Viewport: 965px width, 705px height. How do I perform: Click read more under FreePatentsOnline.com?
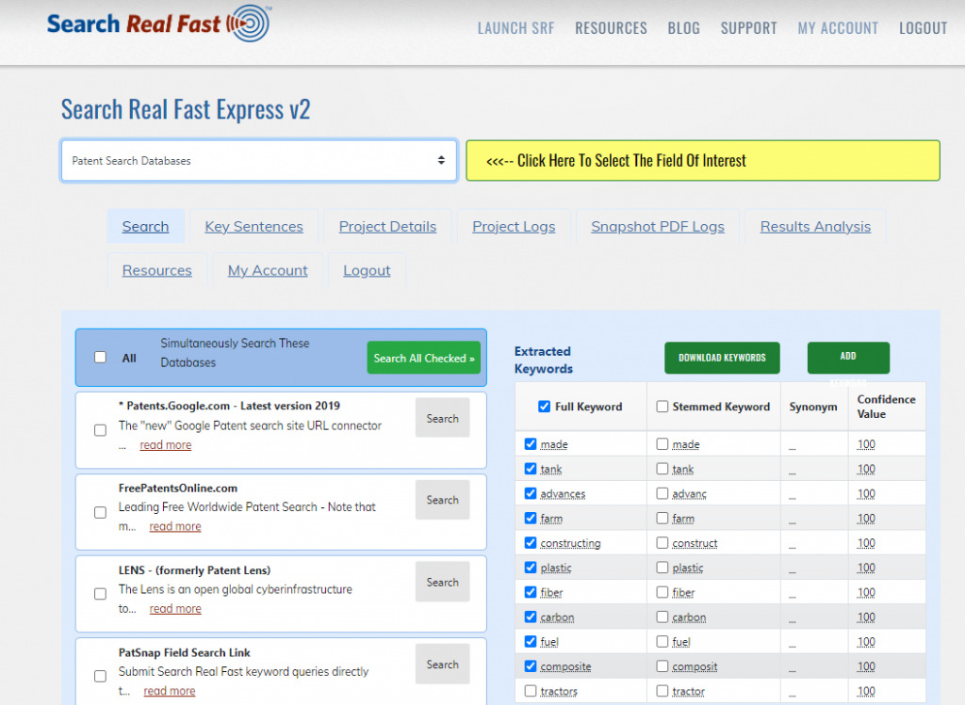click(x=175, y=526)
